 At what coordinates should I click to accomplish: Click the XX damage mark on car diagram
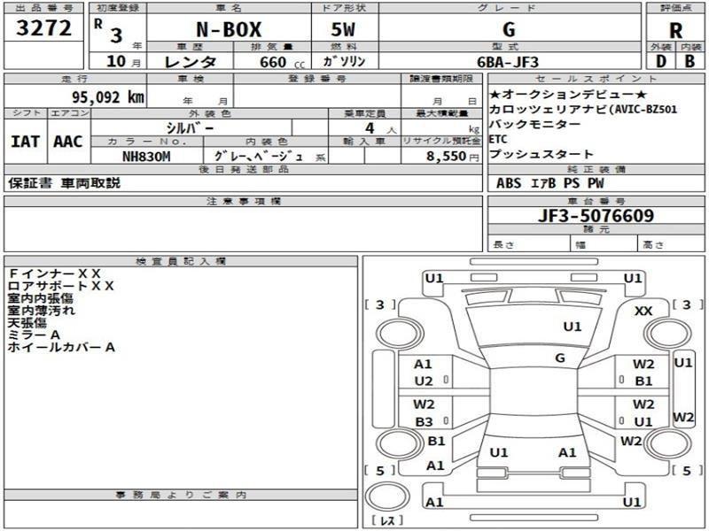point(643,311)
